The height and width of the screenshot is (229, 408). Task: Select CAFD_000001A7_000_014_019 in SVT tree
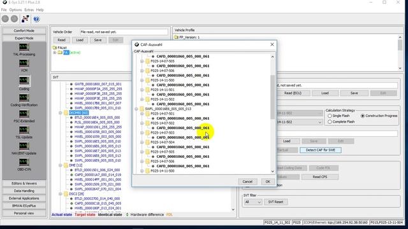(98, 175)
